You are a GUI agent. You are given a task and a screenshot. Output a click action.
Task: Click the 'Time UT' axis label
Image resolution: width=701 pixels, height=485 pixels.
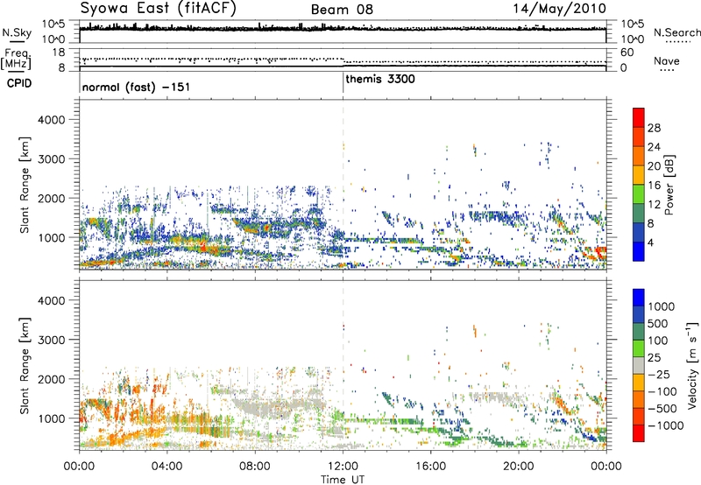pos(343,480)
